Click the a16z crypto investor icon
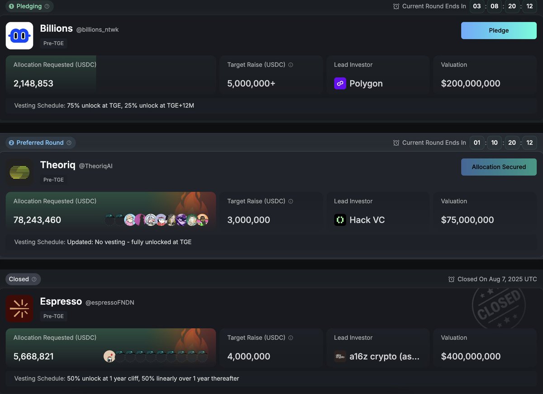 click(x=340, y=356)
